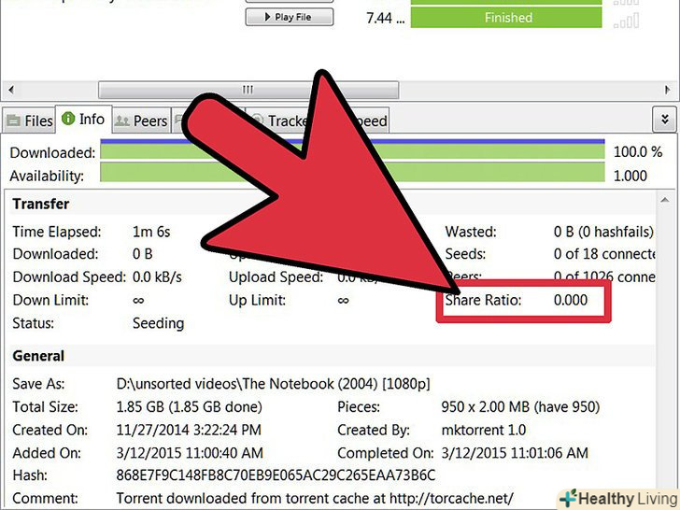Click the Completed On date 3/12/2015 11:01:06 AM
Viewport: 680px width, 510px height.
515,453
